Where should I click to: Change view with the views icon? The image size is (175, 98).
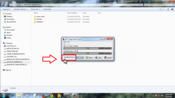[160, 9]
